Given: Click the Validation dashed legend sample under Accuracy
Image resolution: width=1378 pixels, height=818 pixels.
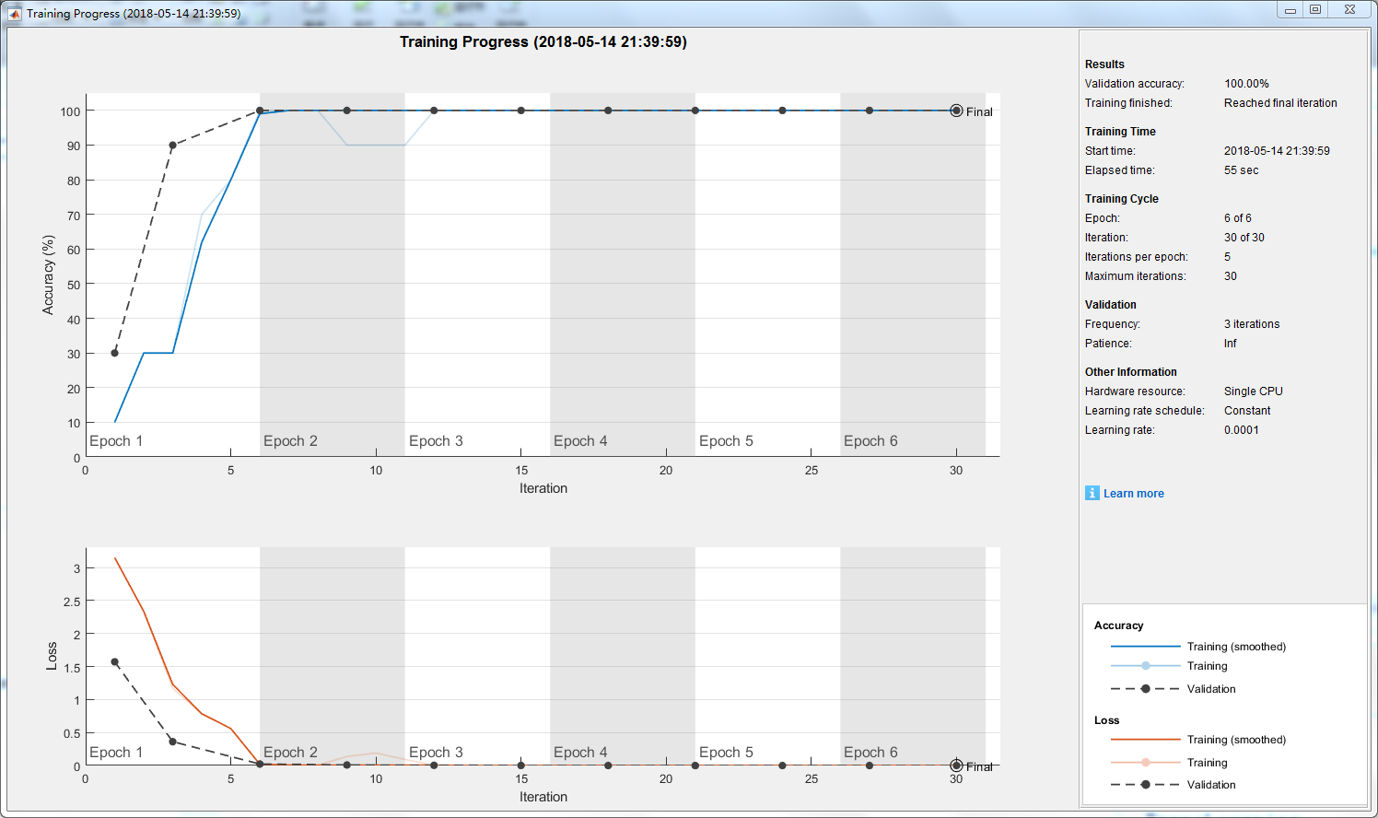Looking at the screenshot, I should tap(1145, 689).
